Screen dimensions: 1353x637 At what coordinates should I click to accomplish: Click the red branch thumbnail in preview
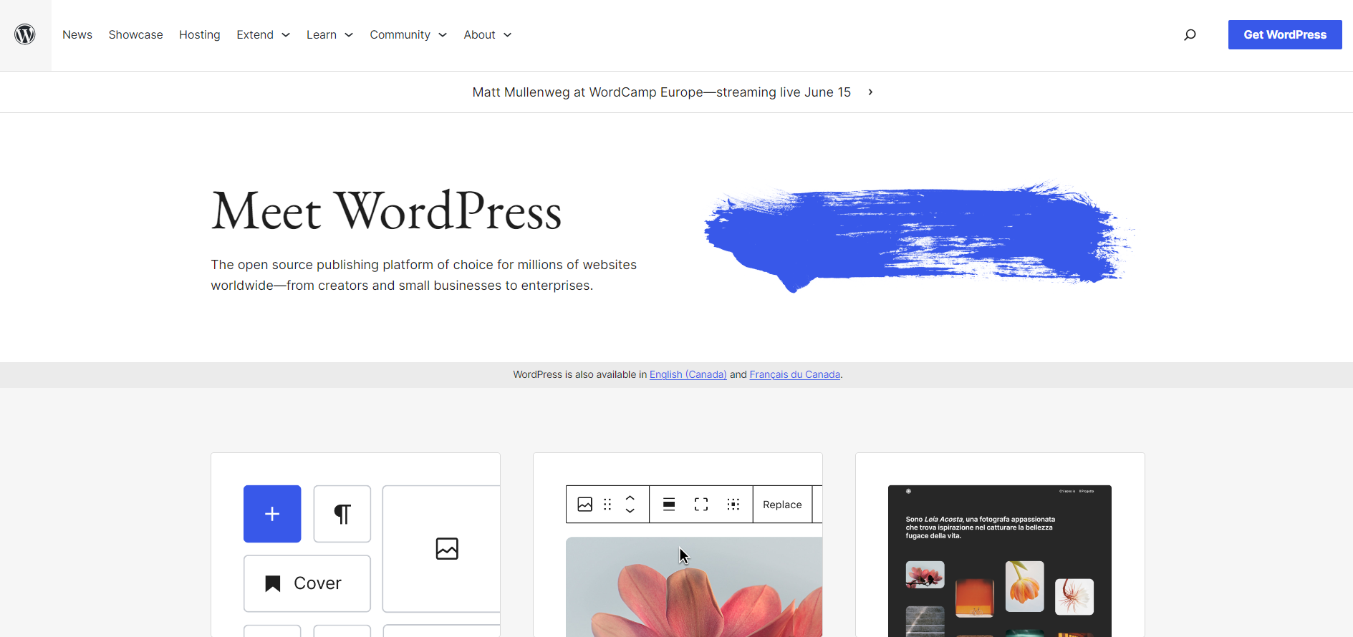(1074, 597)
